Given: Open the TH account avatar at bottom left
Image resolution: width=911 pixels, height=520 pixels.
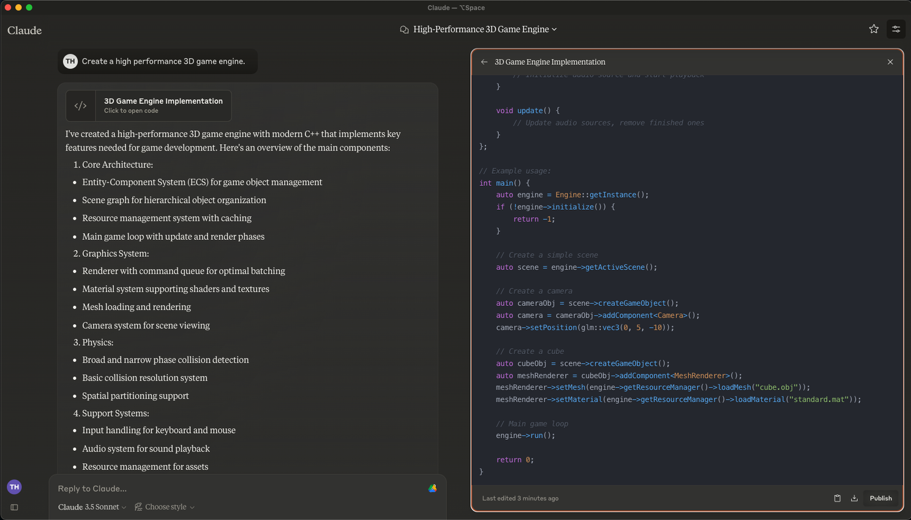Looking at the screenshot, I should point(14,487).
